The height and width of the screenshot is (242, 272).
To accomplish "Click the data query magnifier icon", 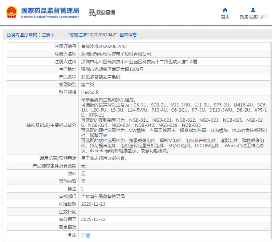I will pyautogui.click(x=92, y=13).
